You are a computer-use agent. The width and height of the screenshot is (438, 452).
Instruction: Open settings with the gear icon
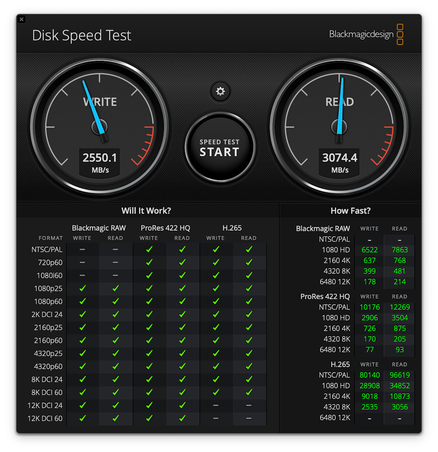click(220, 91)
